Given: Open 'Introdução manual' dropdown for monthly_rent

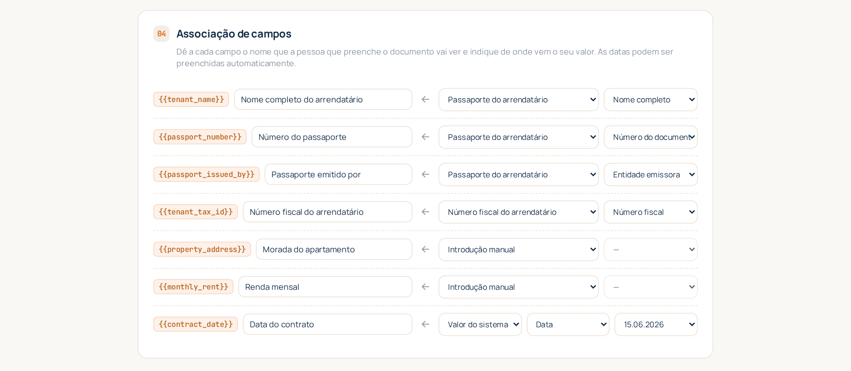Looking at the screenshot, I should (519, 287).
